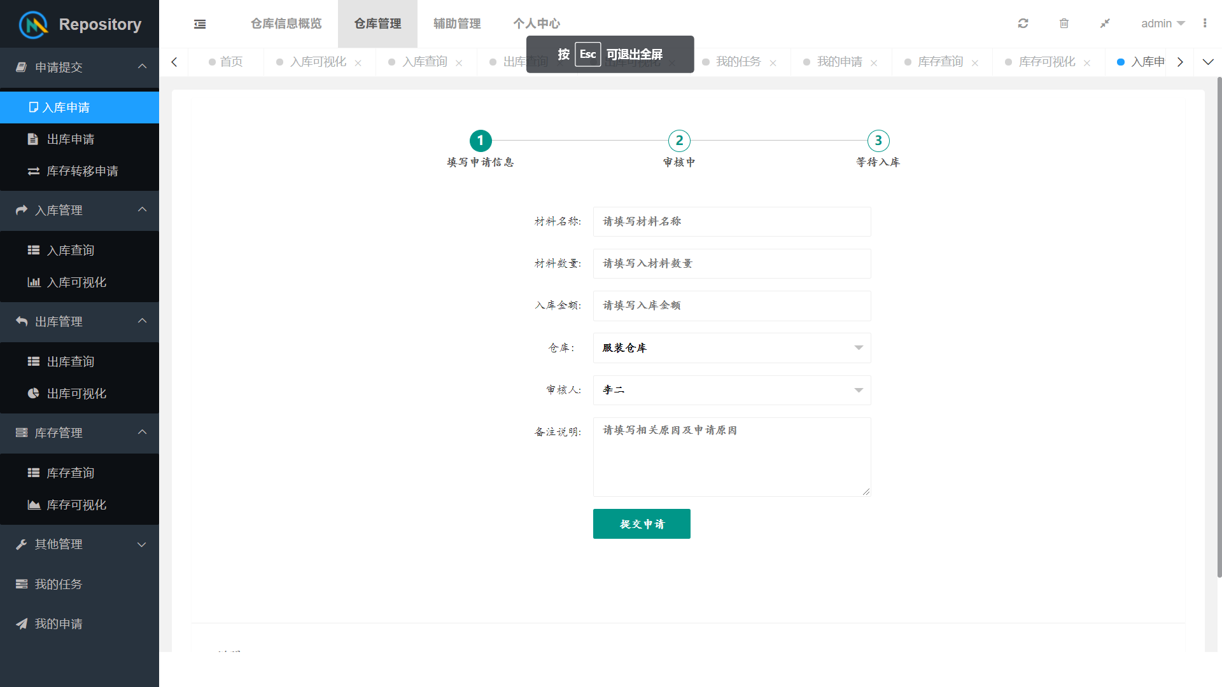Click the 材料名称 input field

tap(731, 221)
